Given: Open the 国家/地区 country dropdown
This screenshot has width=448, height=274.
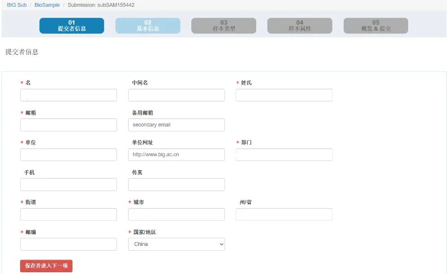Looking at the screenshot, I should pyautogui.click(x=177, y=244).
